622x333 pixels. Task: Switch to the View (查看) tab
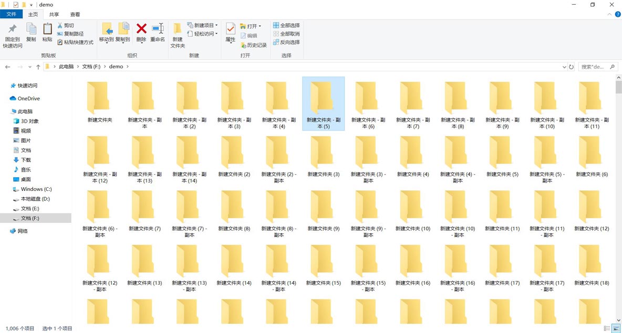coord(75,15)
